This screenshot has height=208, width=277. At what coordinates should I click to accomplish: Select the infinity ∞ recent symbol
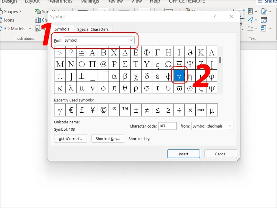(201, 110)
